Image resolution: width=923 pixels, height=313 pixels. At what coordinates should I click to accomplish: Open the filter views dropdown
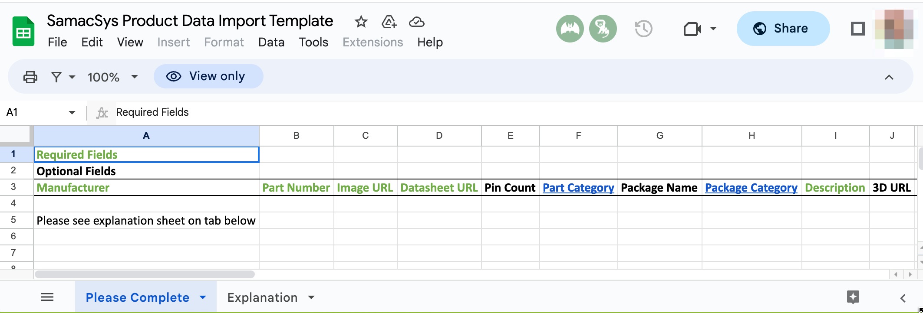(x=63, y=77)
